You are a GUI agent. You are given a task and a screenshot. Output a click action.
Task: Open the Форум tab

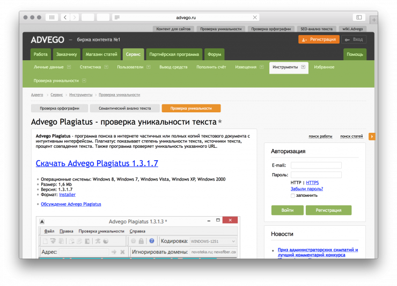click(215, 54)
